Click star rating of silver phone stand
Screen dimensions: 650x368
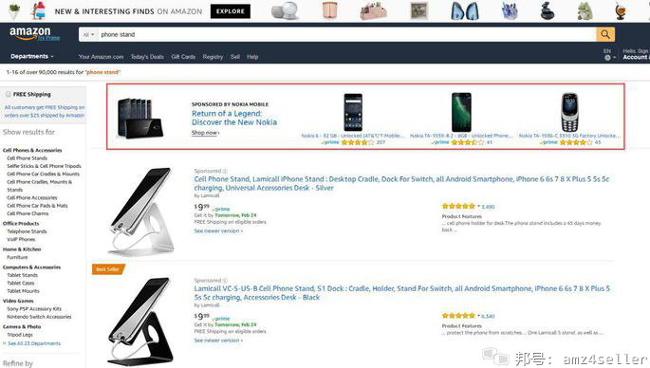click(x=458, y=206)
